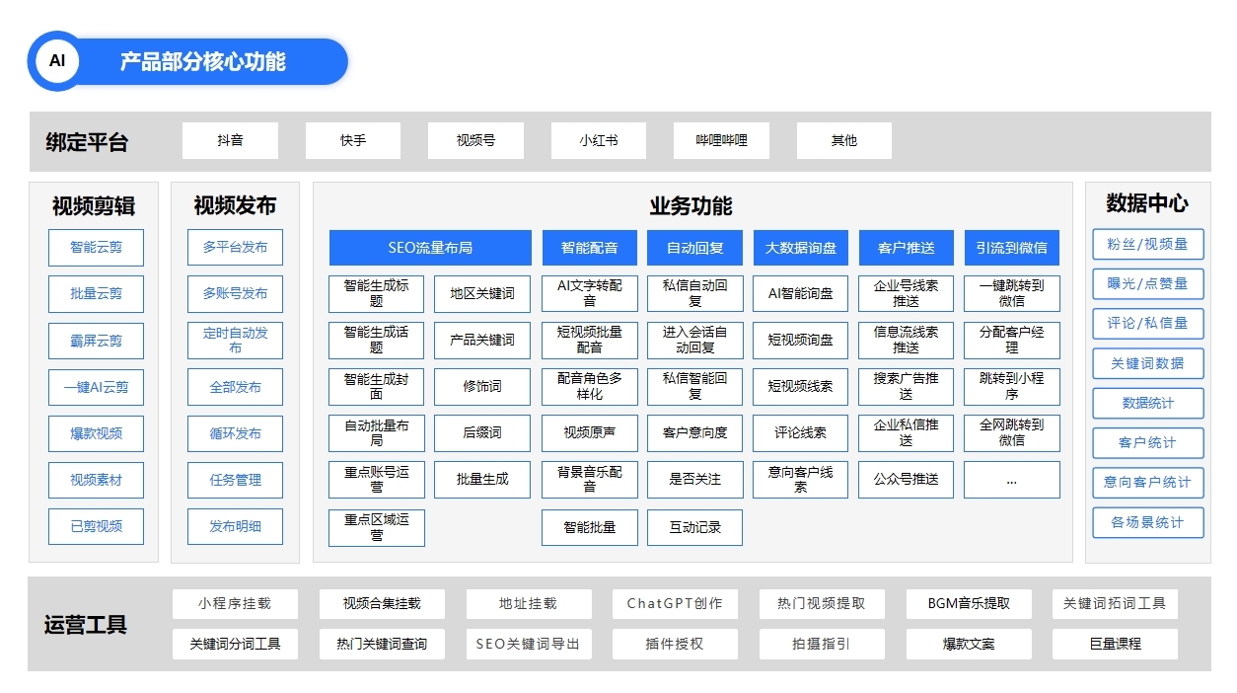Select the 抖音 platform box
Image resolution: width=1237 pixels, height=693 pixels.
[x=230, y=141]
